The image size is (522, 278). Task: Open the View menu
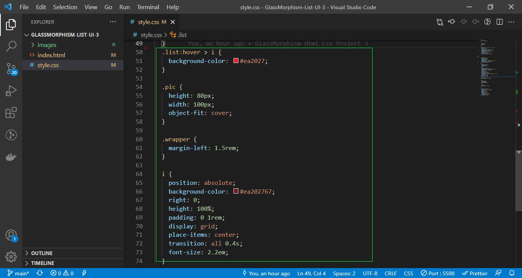pos(91,7)
